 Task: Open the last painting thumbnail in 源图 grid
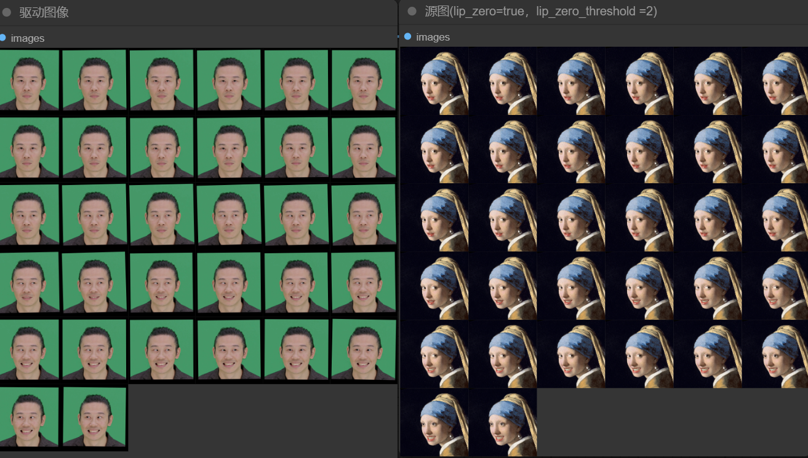[x=503, y=422]
